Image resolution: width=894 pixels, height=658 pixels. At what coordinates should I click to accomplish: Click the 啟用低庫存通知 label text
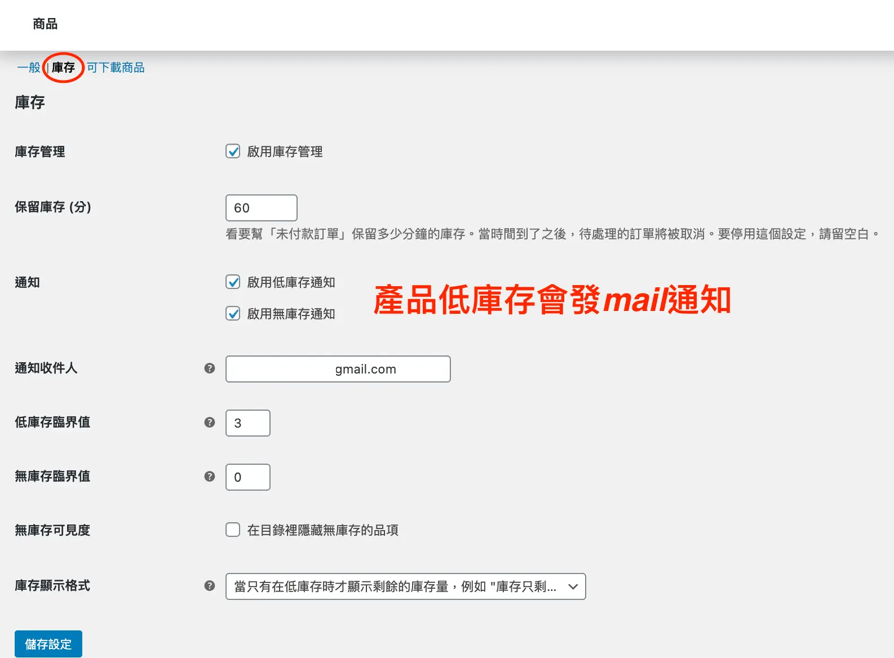coord(291,282)
